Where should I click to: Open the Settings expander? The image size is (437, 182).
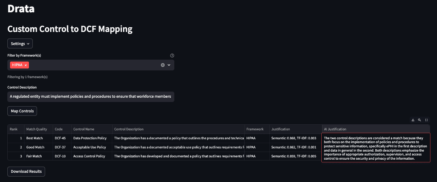point(20,43)
